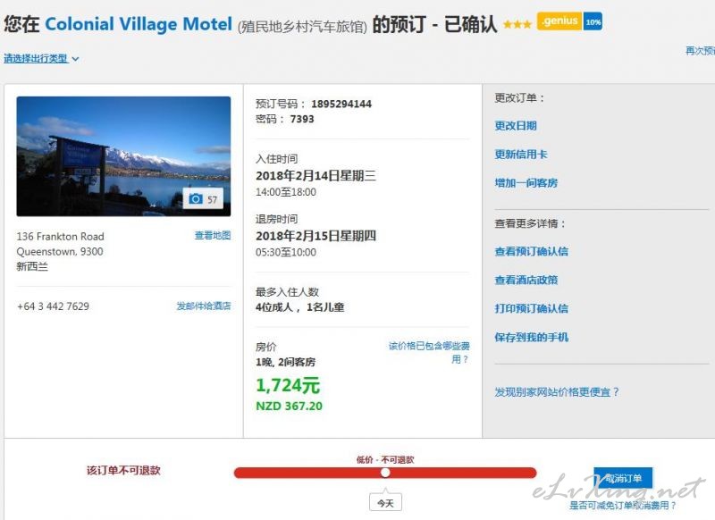Click 打印预订确认信 to print confirmation
This screenshot has width=715, height=520.
point(531,308)
